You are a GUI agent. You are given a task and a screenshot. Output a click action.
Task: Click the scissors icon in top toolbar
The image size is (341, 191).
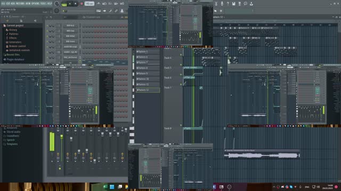(x=216, y=4)
